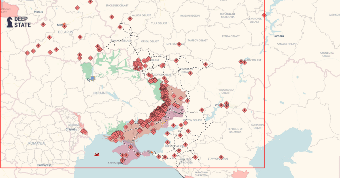The image size is (340, 178).
Task: Click the KARACHAY-CHERKESIA label
Action: [201, 173]
